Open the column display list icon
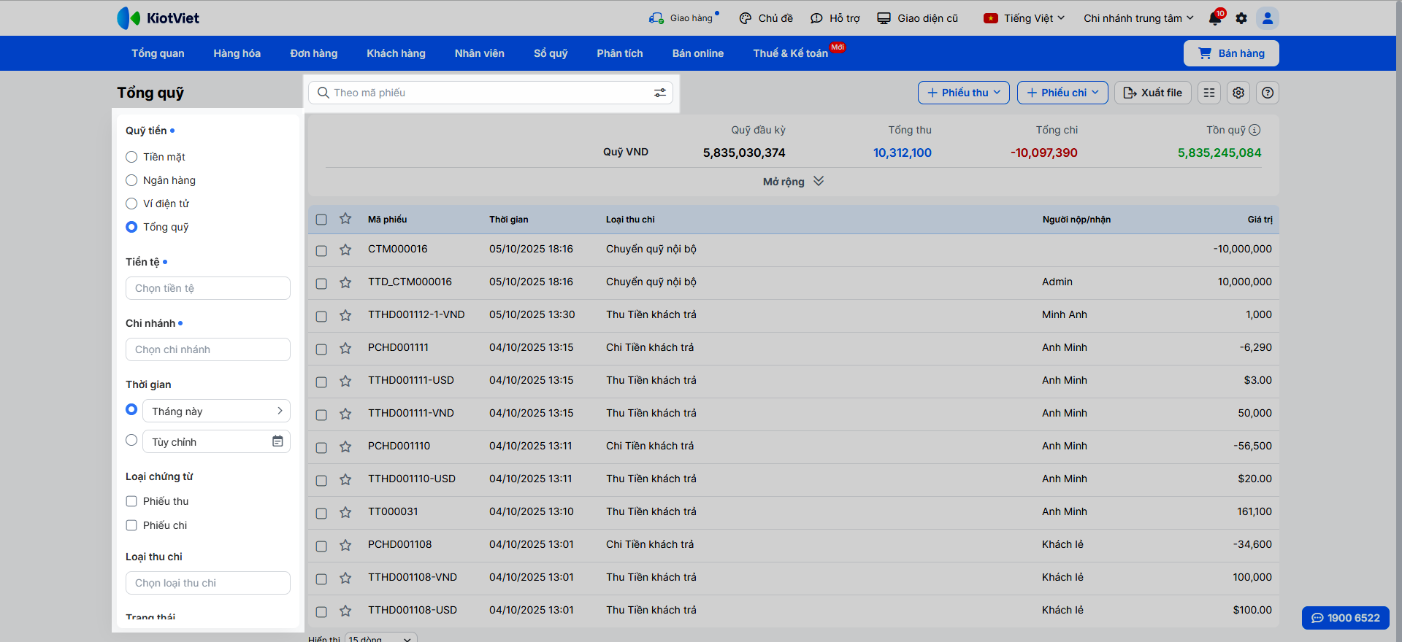Screen dimensions: 1402x642 pyautogui.click(x=1209, y=93)
